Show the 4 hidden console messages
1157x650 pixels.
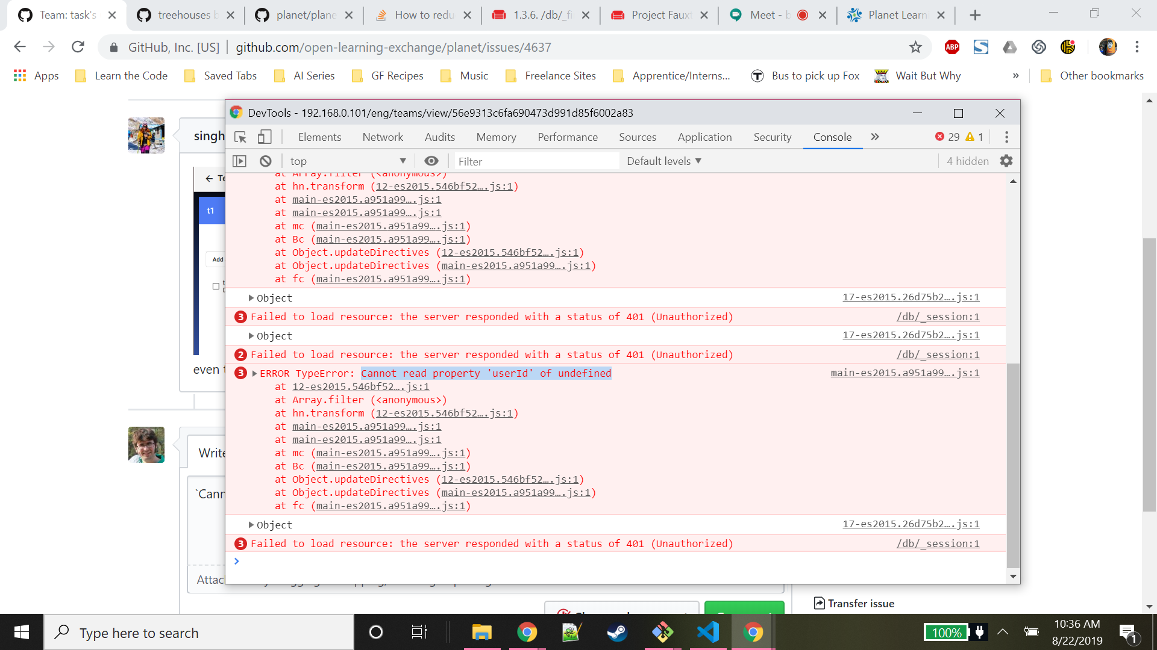[x=967, y=161]
